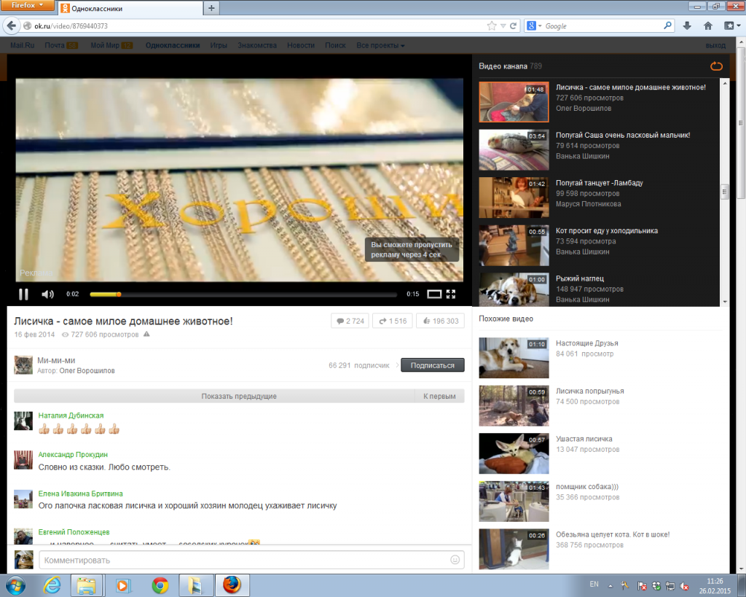
Task: Open Почта in top navigation
Action: coord(55,45)
